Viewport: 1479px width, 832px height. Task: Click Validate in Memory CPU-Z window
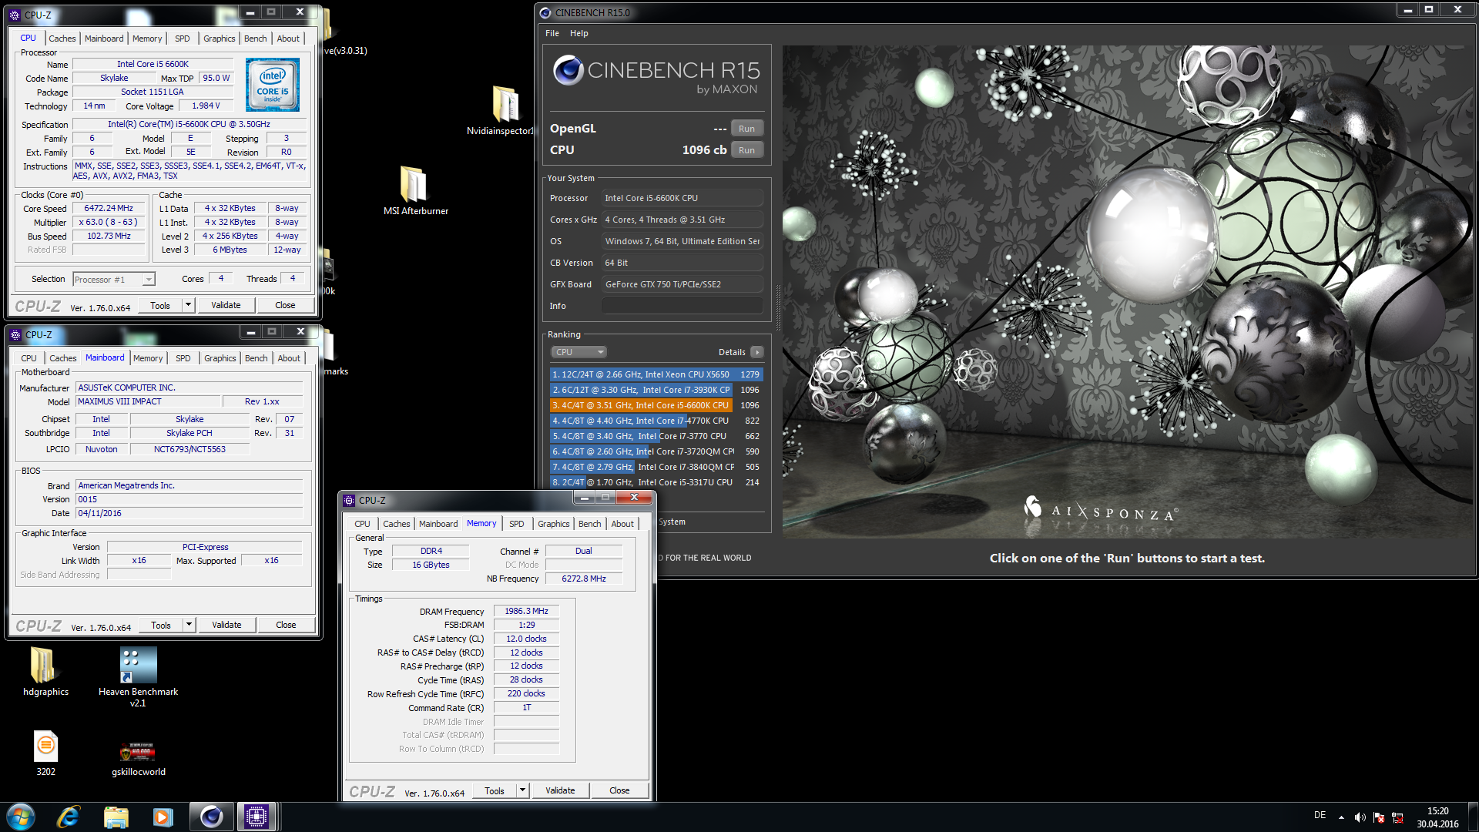click(x=560, y=790)
